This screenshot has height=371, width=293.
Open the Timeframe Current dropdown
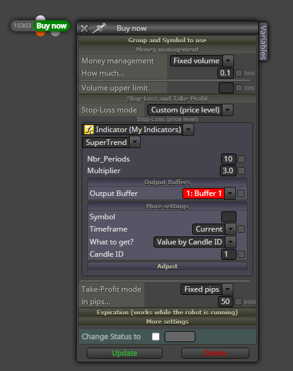pos(214,229)
